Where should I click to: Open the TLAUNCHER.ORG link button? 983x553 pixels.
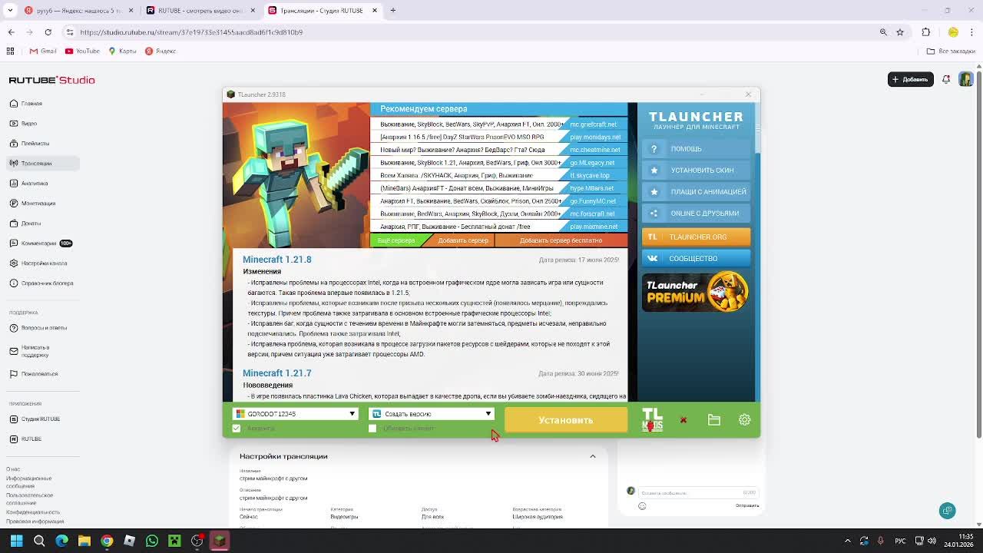697,237
